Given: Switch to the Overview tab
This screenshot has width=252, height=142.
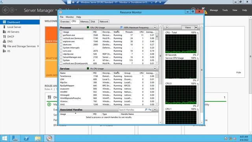Looking at the screenshot, I should coord(65,22).
